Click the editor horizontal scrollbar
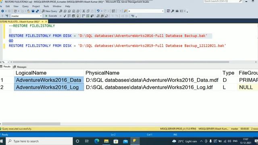 (x=121, y=62)
